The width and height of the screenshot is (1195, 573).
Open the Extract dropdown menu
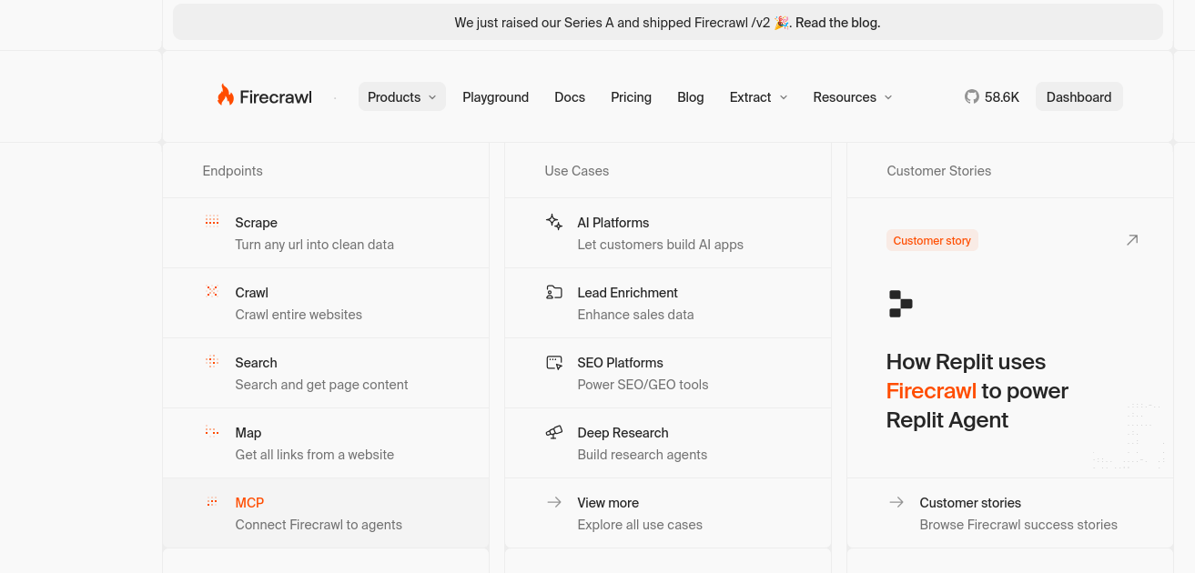(759, 97)
